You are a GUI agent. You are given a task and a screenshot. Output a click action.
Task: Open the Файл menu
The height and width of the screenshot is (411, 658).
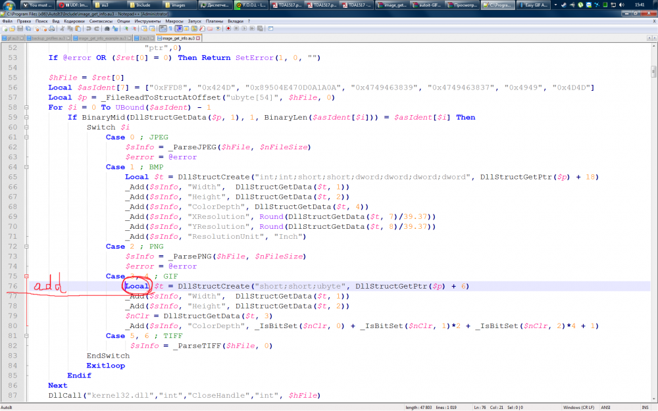pyautogui.click(x=7, y=21)
